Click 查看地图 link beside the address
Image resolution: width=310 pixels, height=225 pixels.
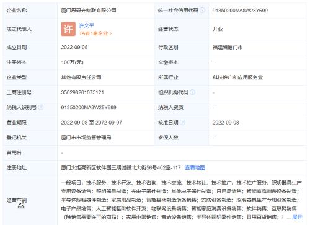(195, 167)
